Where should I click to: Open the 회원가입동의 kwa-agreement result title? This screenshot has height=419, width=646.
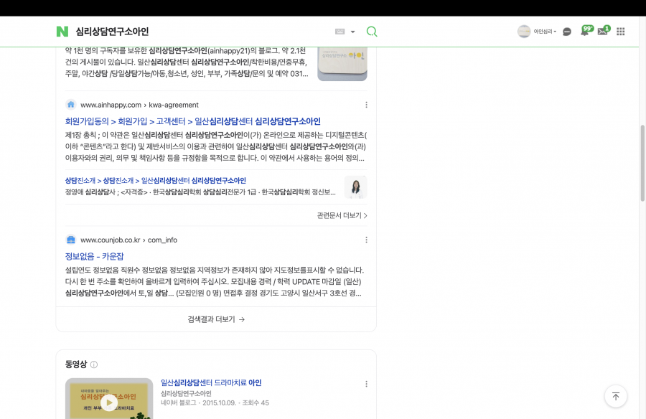tap(192, 121)
